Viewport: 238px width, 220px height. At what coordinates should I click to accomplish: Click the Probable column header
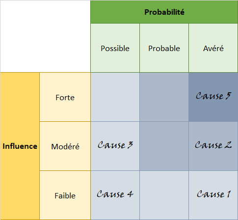tap(164, 48)
